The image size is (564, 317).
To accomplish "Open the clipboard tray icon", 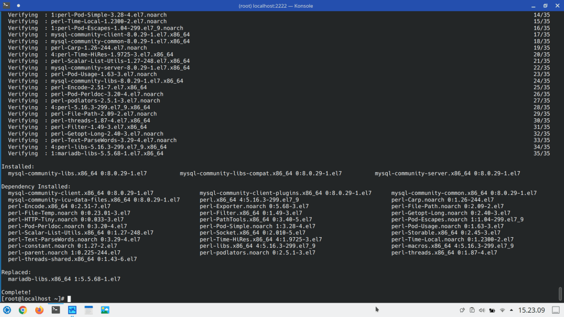I will [472, 310].
